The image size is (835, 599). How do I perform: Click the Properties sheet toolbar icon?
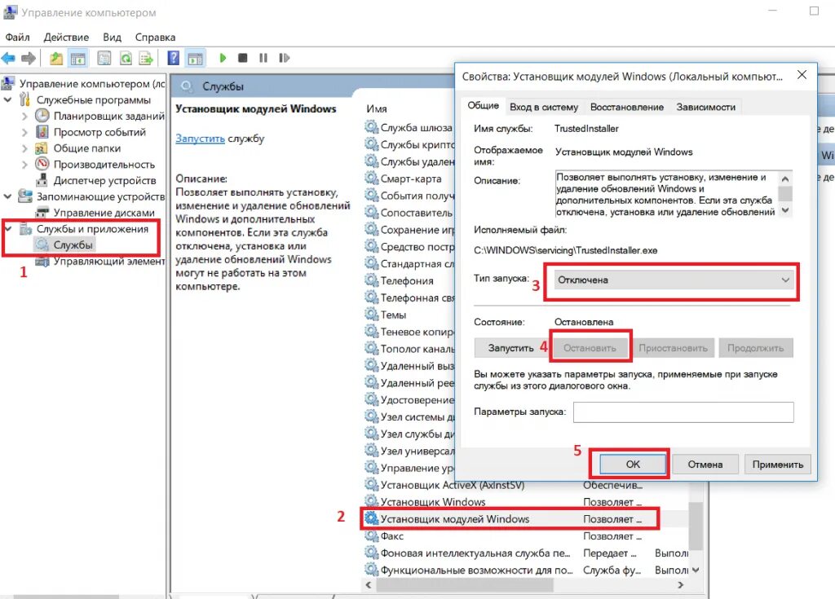[104, 58]
